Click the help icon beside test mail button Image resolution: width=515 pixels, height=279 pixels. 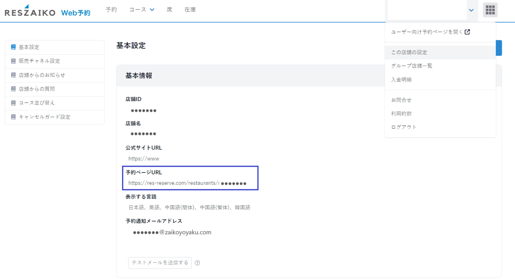click(197, 263)
